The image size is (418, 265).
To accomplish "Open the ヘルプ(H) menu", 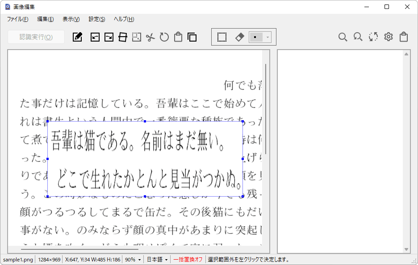I will (x=124, y=19).
